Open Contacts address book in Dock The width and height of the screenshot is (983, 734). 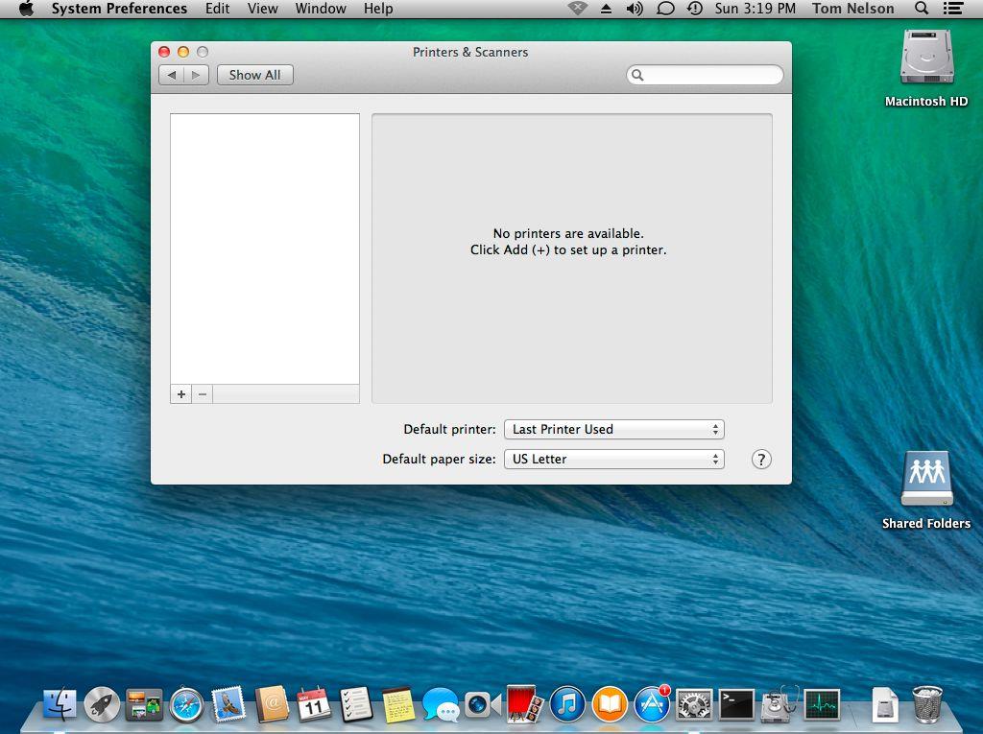(x=272, y=704)
